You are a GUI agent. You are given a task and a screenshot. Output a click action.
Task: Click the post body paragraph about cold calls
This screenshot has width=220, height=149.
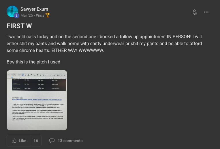(x=104, y=44)
